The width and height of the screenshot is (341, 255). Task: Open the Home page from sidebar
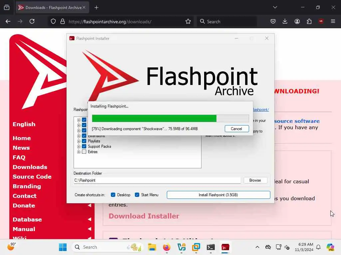pos(22,138)
